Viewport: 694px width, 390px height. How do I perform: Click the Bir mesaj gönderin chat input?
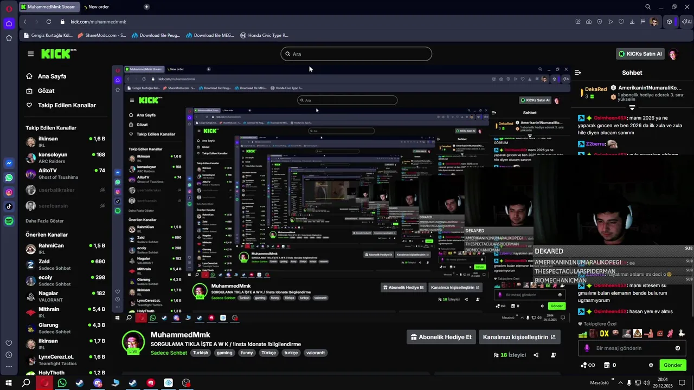click(632, 348)
